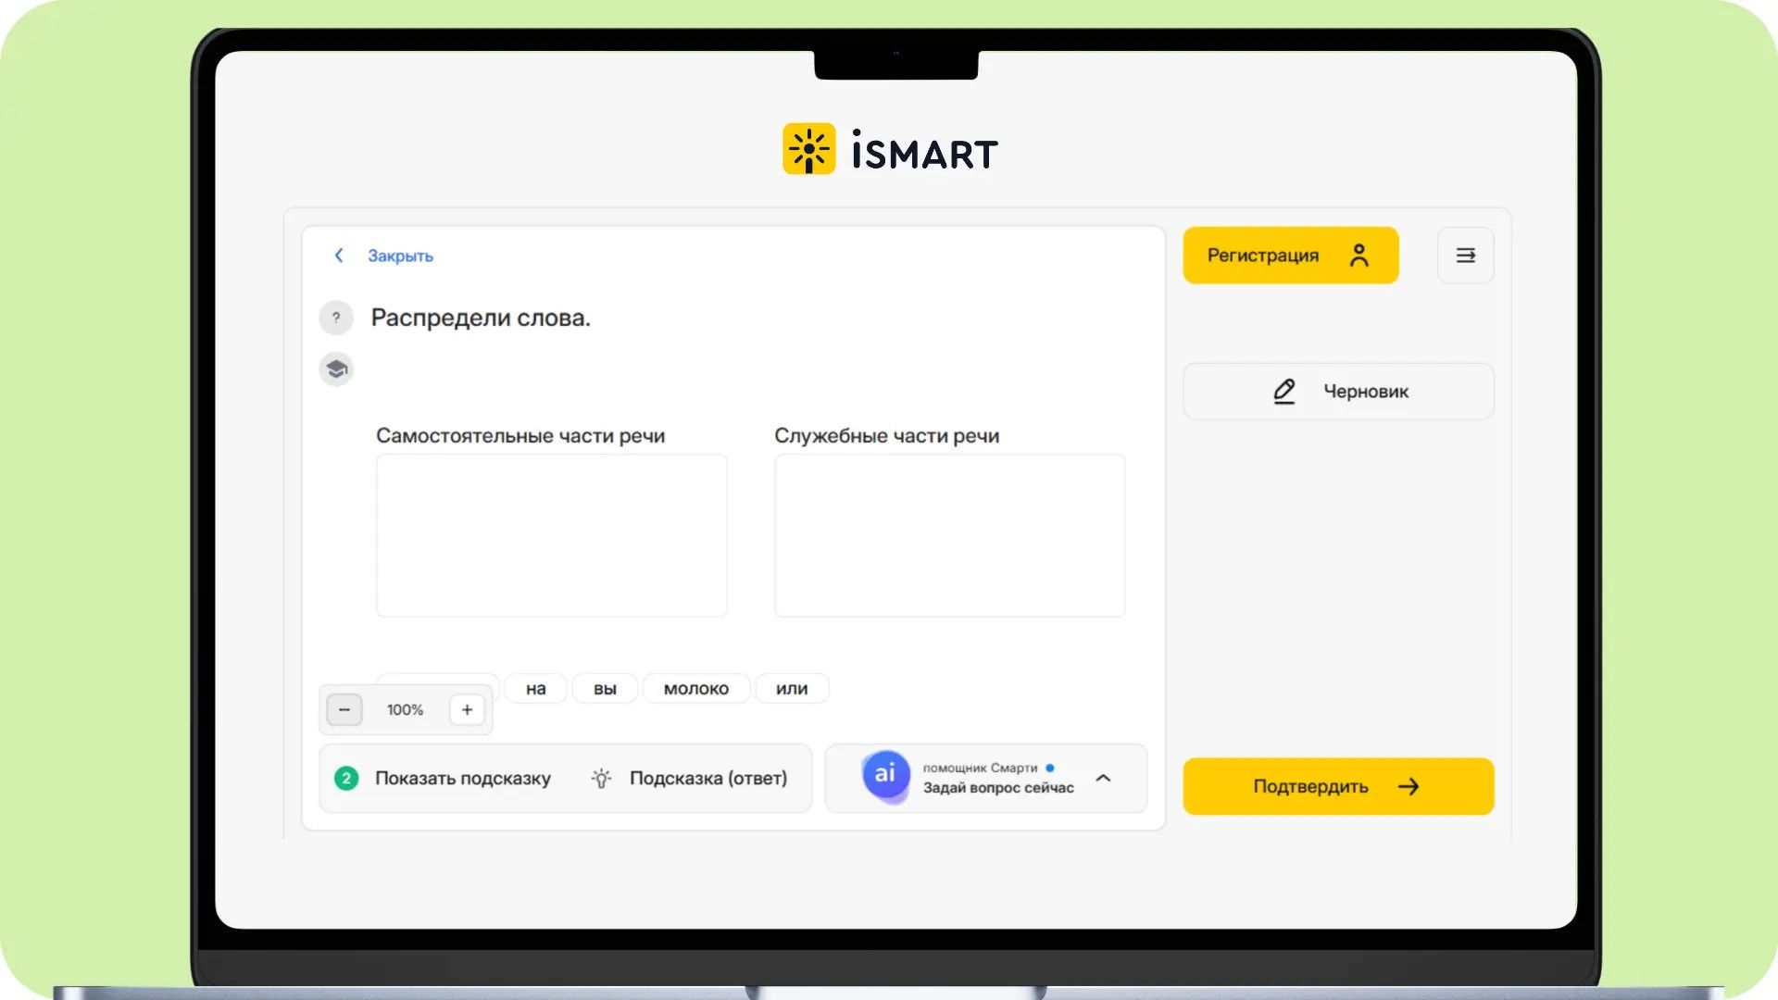
Task: Click the Закрыть back chevron
Action: pyautogui.click(x=339, y=256)
